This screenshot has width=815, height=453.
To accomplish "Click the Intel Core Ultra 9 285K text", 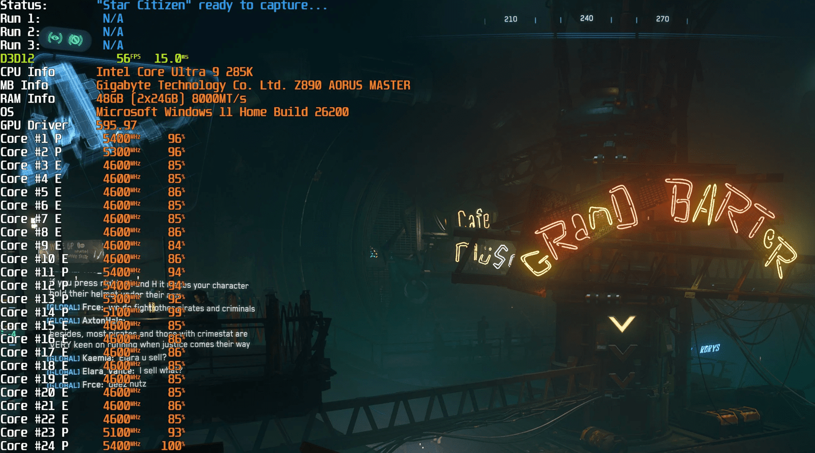I will (x=174, y=72).
